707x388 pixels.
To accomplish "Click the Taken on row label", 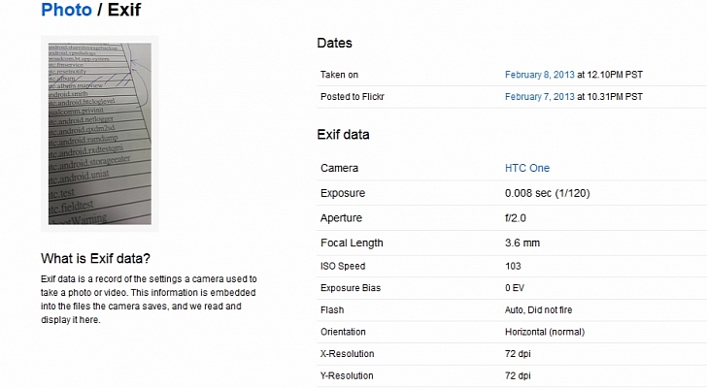I will [339, 75].
